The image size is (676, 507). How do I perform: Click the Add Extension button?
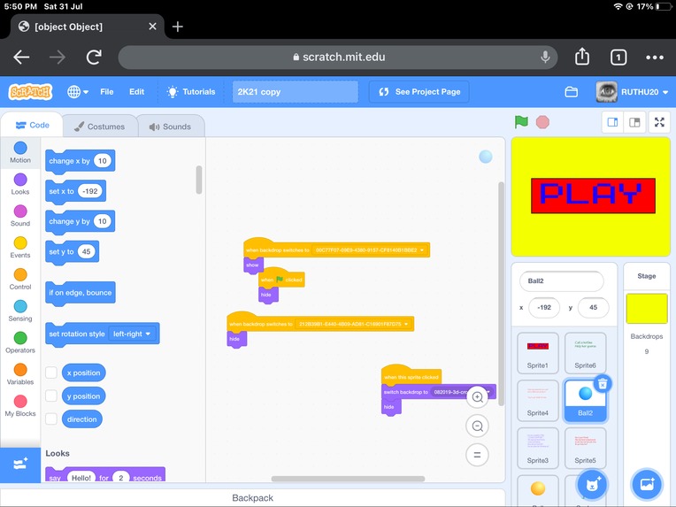(20, 465)
